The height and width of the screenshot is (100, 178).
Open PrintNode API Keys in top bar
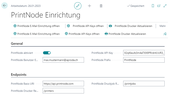85,26
